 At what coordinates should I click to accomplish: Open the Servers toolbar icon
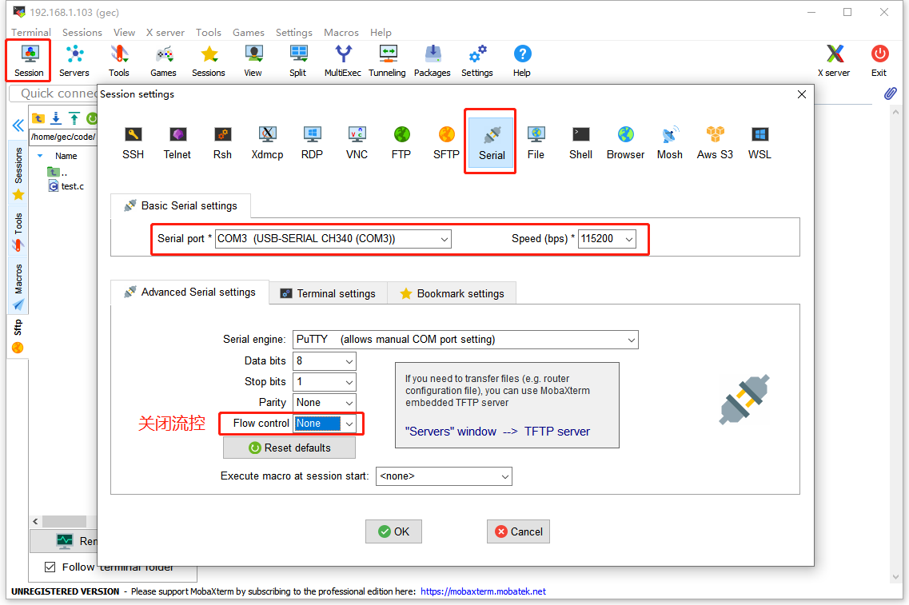point(74,60)
